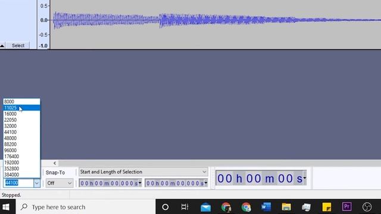This screenshot has height=214, width=381.
Task: Open the Mail app from taskbar
Action: pyautogui.click(x=205, y=207)
